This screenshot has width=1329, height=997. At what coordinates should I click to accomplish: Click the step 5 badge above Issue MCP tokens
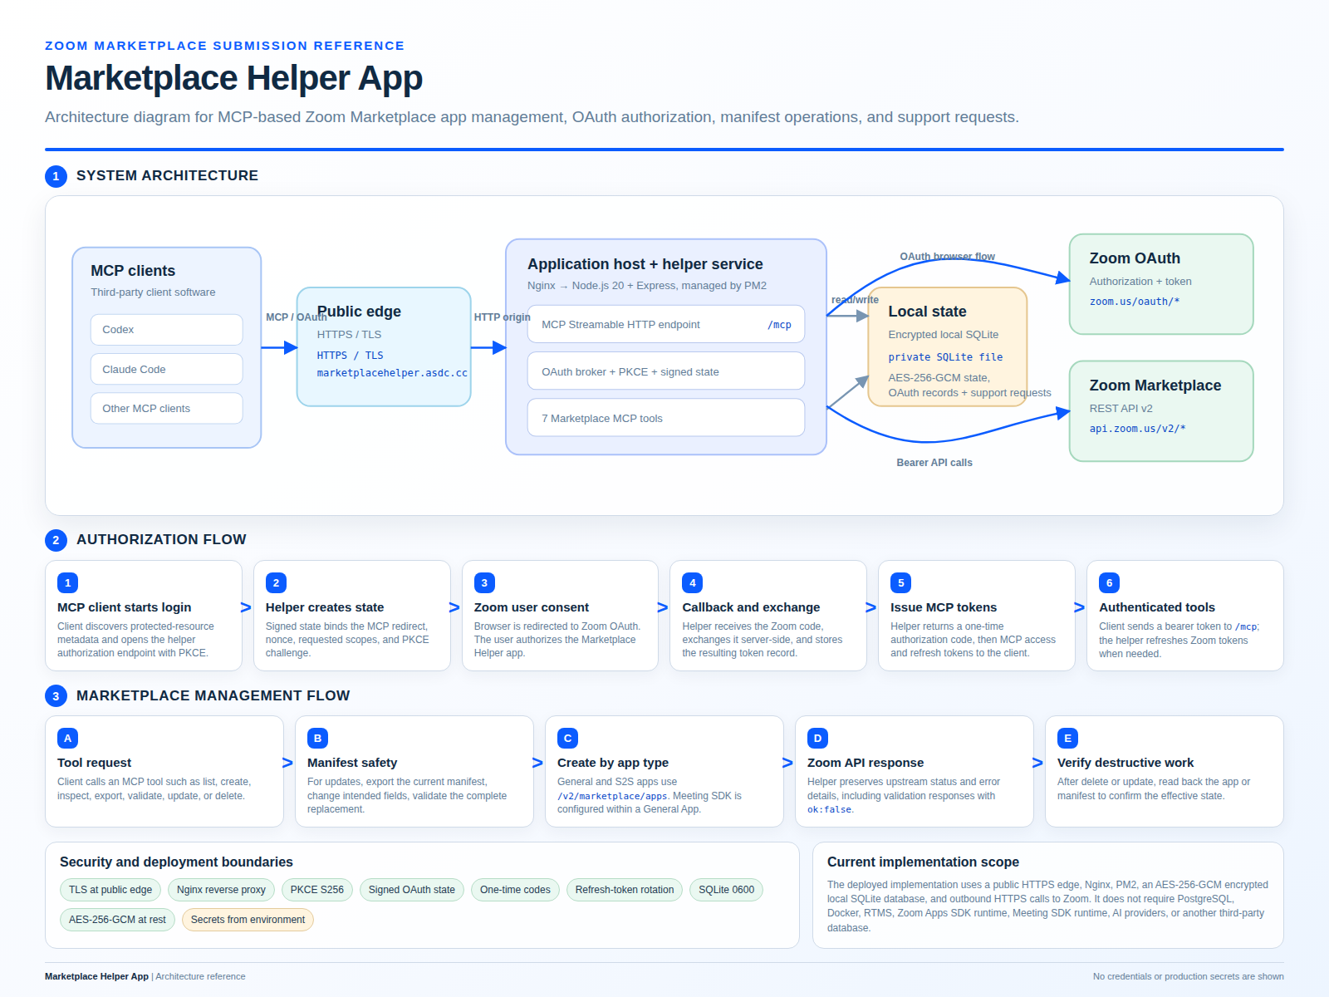[x=901, y=583]
